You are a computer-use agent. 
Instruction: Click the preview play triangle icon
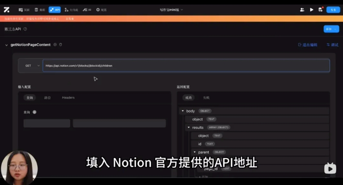[312, 10]
